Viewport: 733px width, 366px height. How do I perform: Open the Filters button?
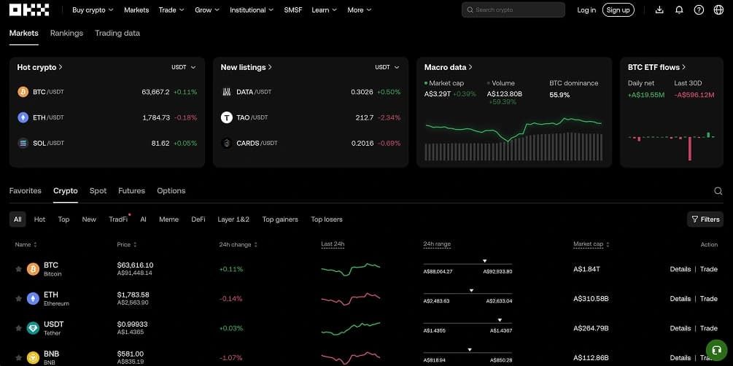[705, 219]
